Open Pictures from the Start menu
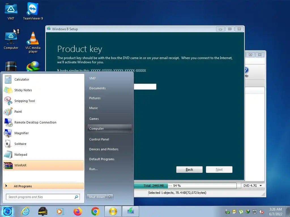The height and width of the screenshot is (217, 290). 110,98
